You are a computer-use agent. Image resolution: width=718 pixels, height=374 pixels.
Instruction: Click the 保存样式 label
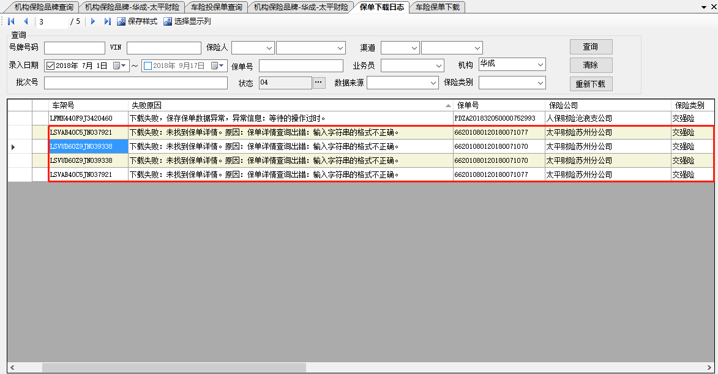pyautogui.click(x=143, y=21)
